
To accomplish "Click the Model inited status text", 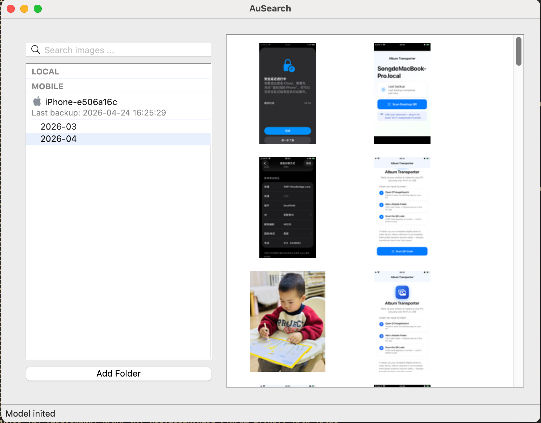I will coord(30,414).
